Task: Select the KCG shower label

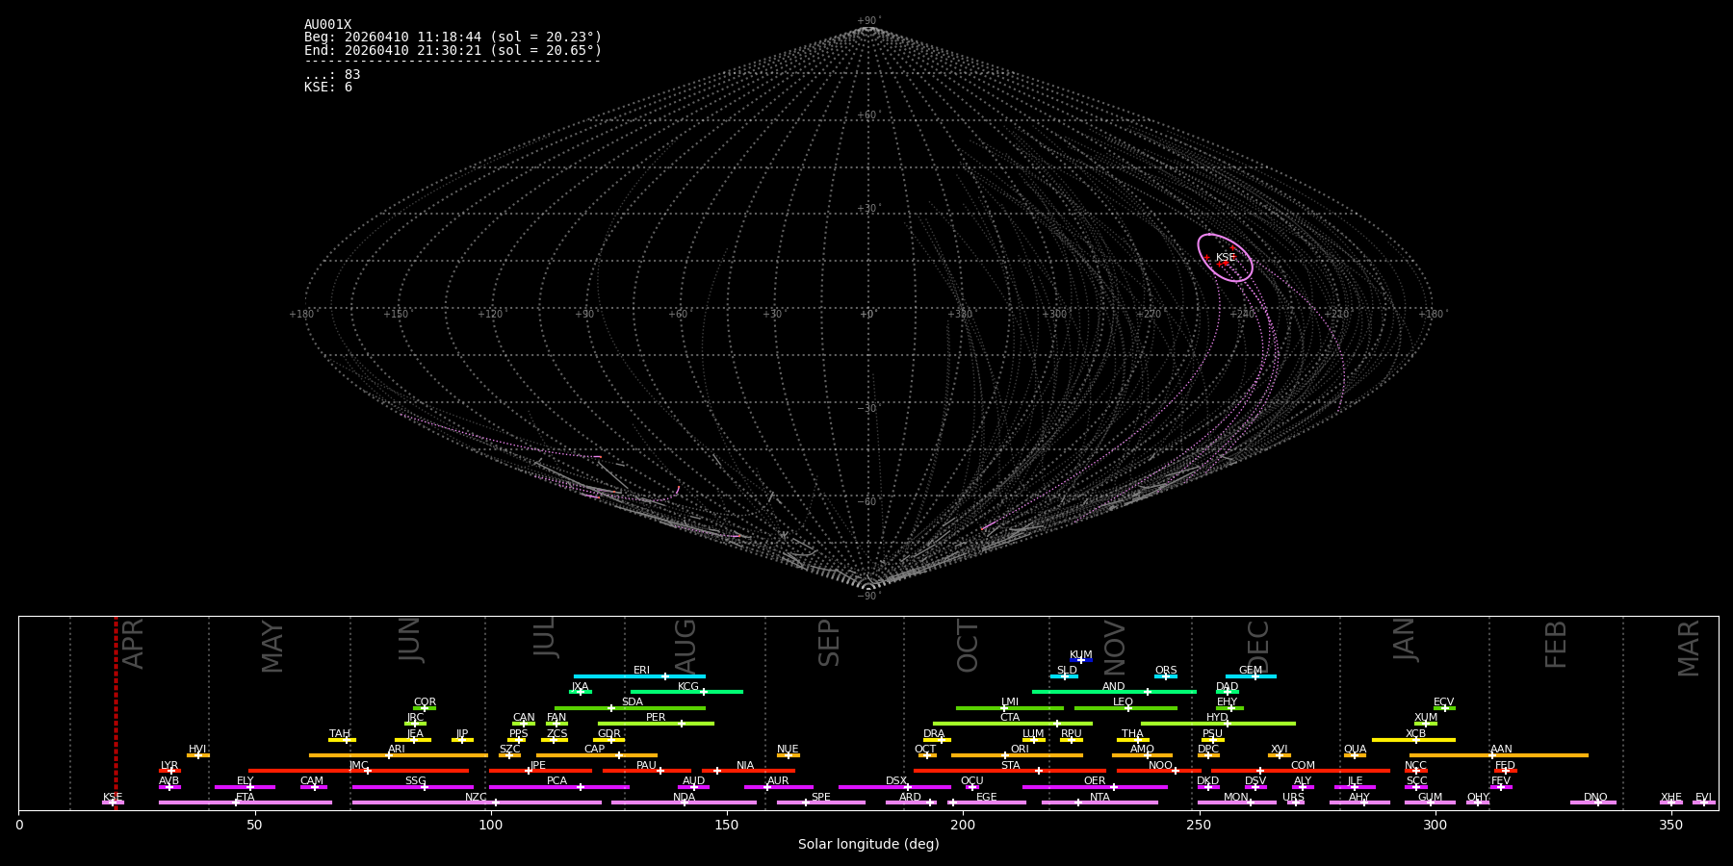Action: point(687,687)
